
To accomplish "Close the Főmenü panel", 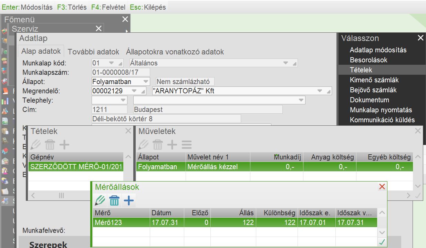I will pyautogui.click(x=125, y=20).
